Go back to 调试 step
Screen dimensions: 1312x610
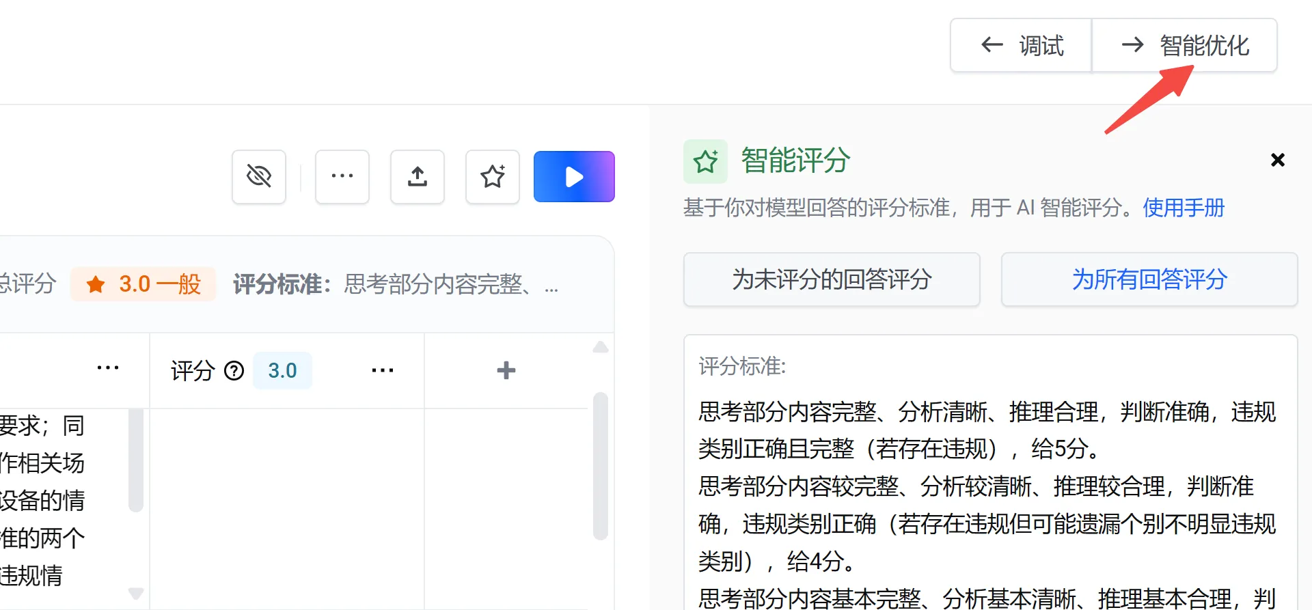(x=1022, y=46)
